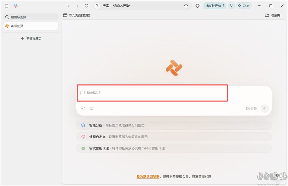Choose the 智能分组 suggestion

tap(174, 125)
